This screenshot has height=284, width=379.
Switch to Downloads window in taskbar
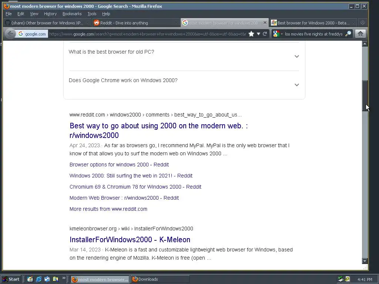160,279
